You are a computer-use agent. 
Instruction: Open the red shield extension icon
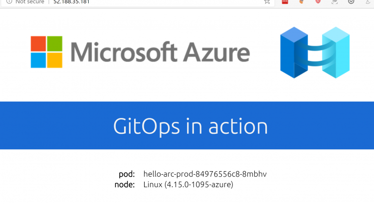pyautogui.click(x=318, y=1)
